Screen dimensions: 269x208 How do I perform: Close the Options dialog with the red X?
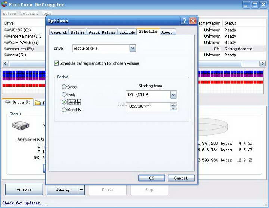click(x=193, y=21)
